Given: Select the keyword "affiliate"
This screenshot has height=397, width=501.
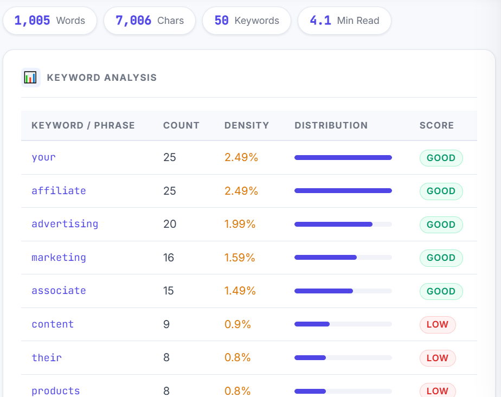Looking at the screenshot, I should [59, 191].
